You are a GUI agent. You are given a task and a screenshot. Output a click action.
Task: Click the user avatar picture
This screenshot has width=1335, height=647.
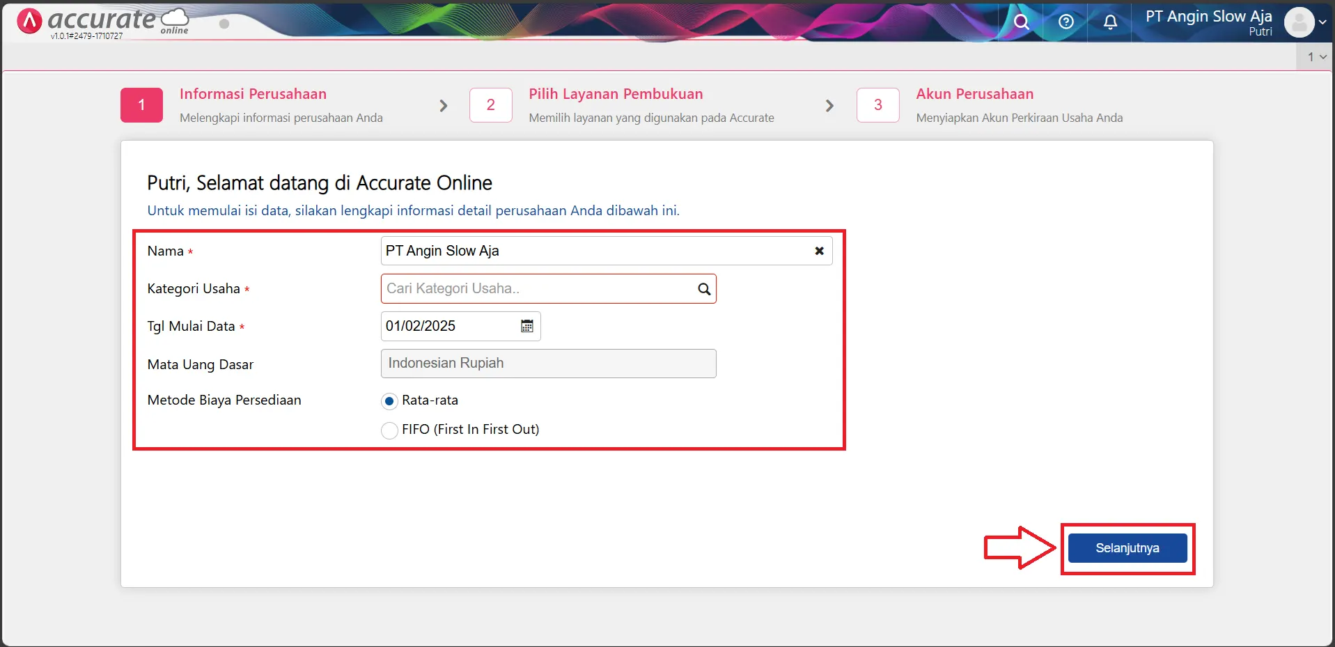(1299, 22)
